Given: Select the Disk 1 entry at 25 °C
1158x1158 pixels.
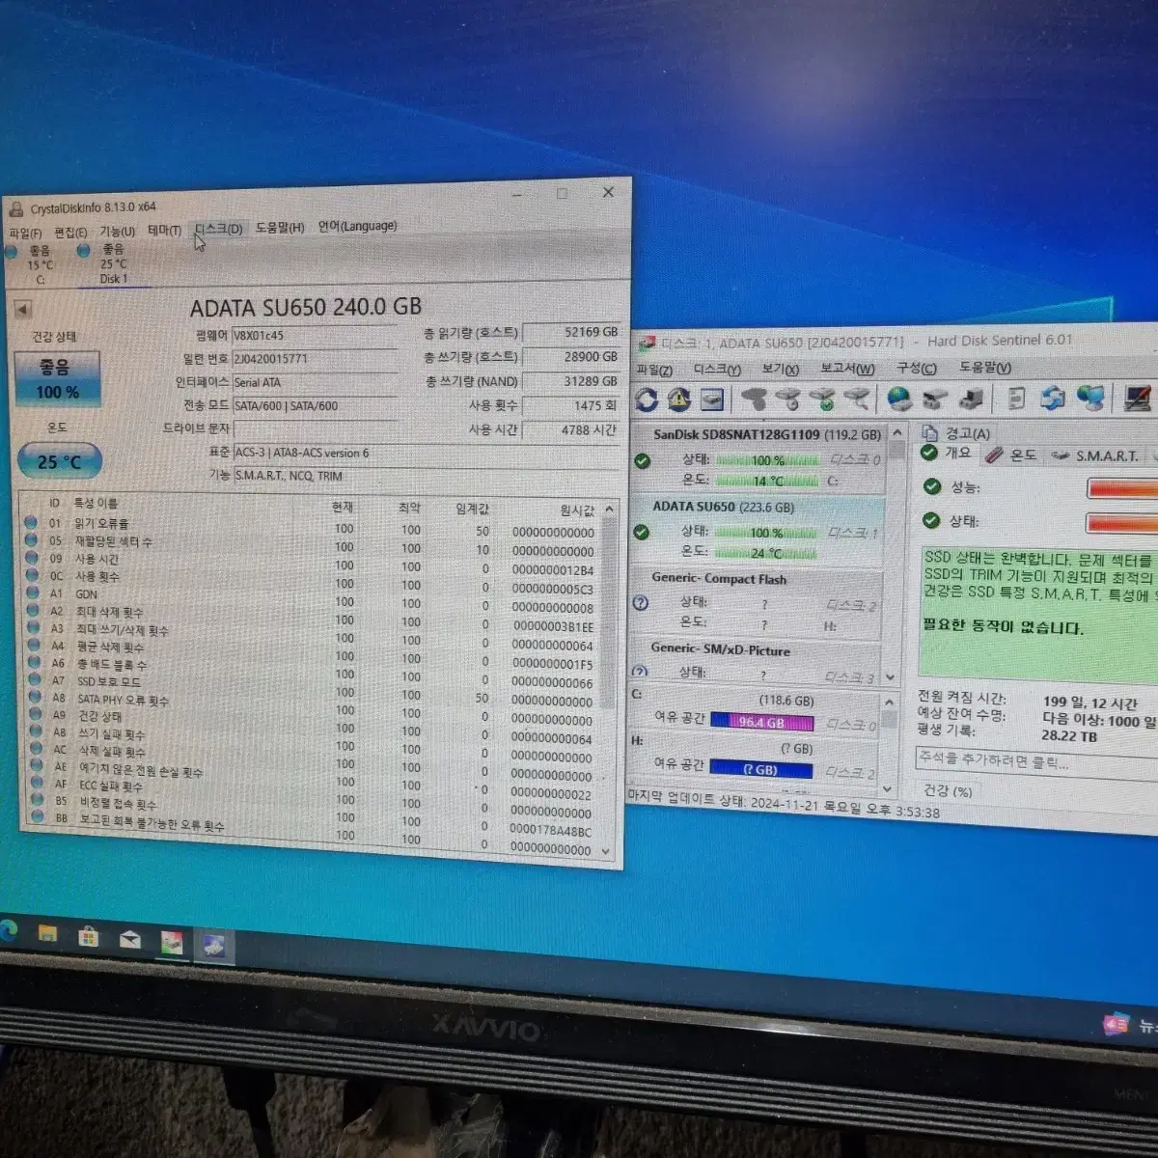Looking at the screenshot, I should pos(113,263).
